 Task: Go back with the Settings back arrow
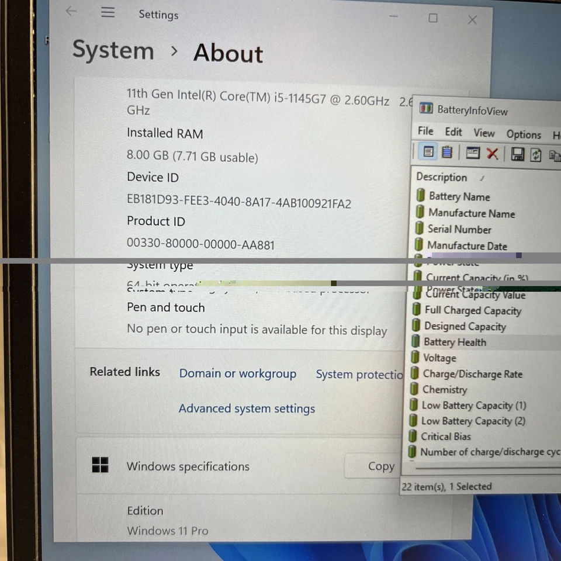coord(71,11)
